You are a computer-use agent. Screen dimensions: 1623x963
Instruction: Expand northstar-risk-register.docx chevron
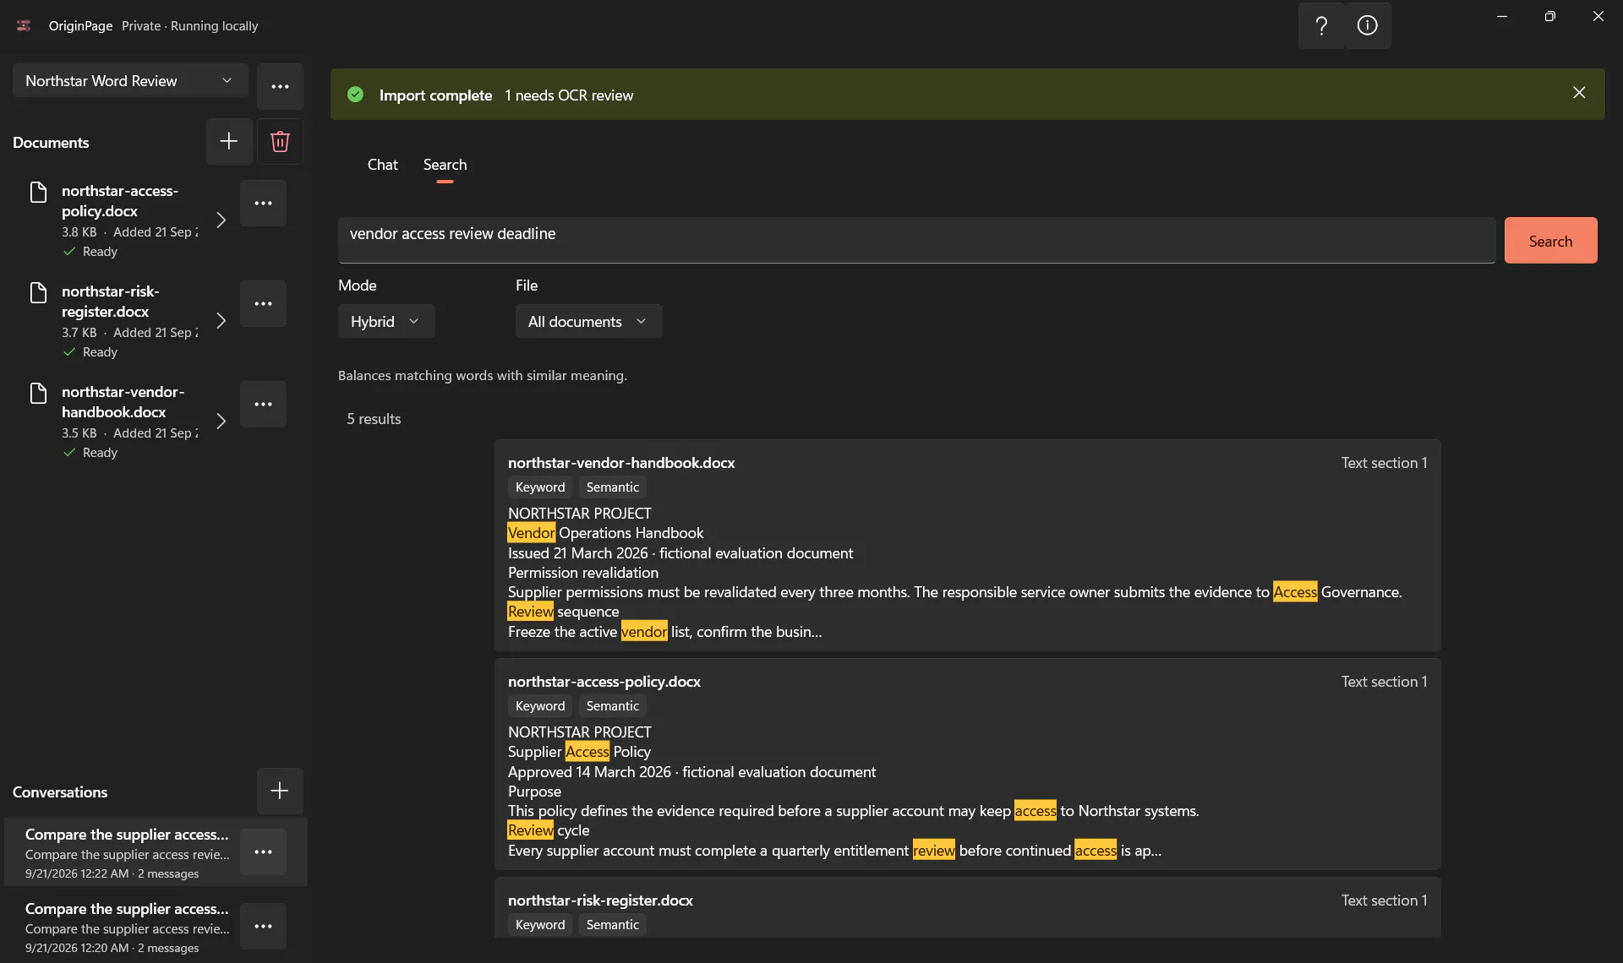pyautogui.click(x=221, y=320)
